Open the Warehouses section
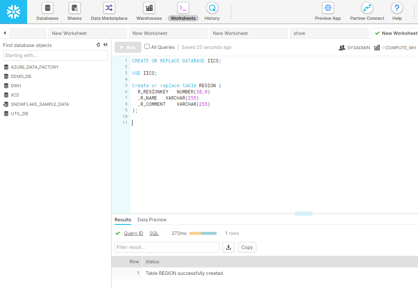Screen dimensions: 418x288 click(x=149, y=12)
